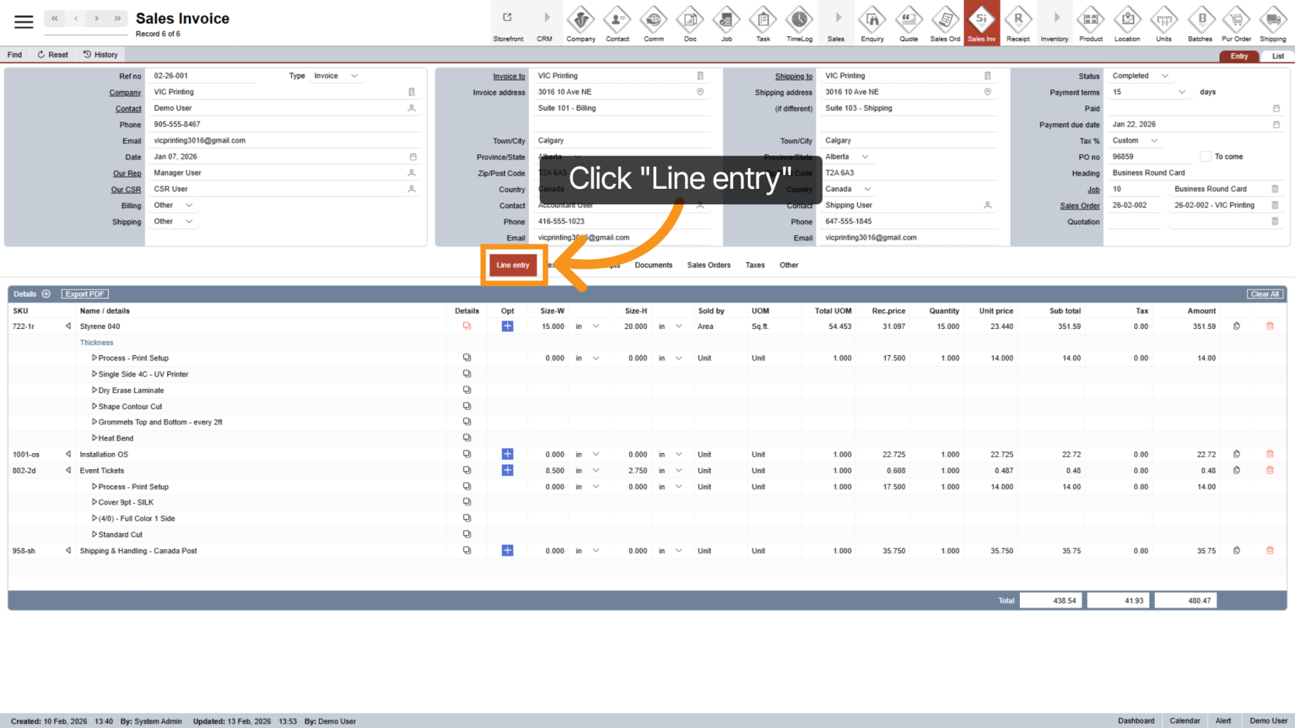Check the 'To come' checkbox
This screenshot has width=1295, height=728.
(1206, 156)
